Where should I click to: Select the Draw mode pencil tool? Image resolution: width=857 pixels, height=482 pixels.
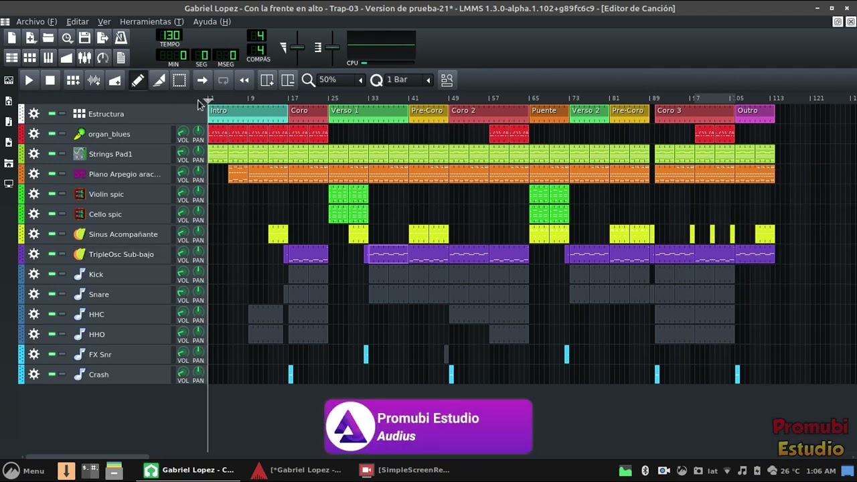click(x=137, y=80)
